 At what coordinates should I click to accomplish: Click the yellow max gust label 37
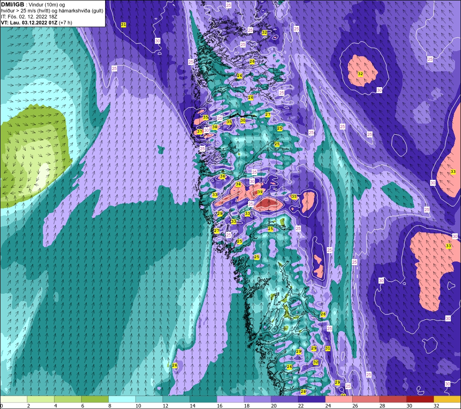[200, 131]
